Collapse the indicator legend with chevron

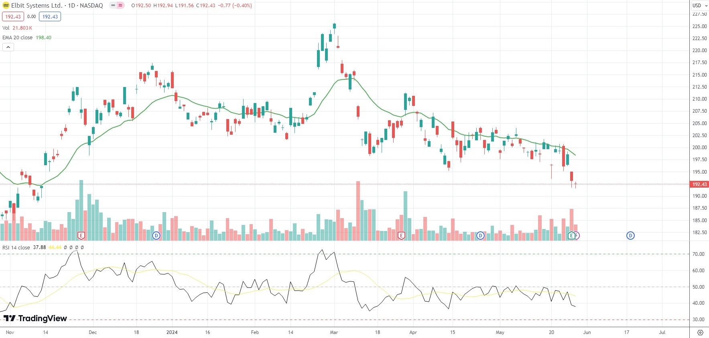8,47
